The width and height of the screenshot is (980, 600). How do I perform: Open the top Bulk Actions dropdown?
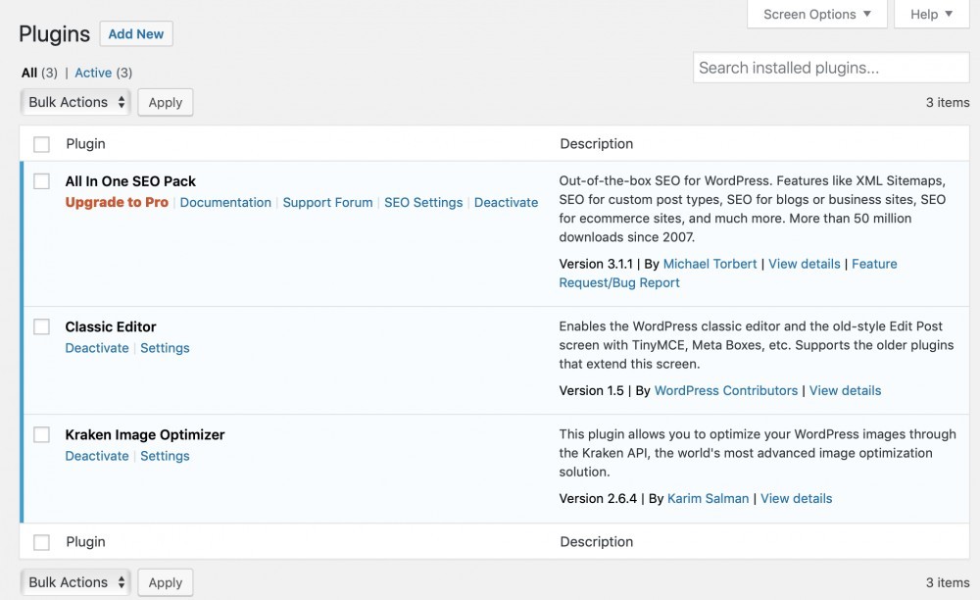[x=75, y=102]
